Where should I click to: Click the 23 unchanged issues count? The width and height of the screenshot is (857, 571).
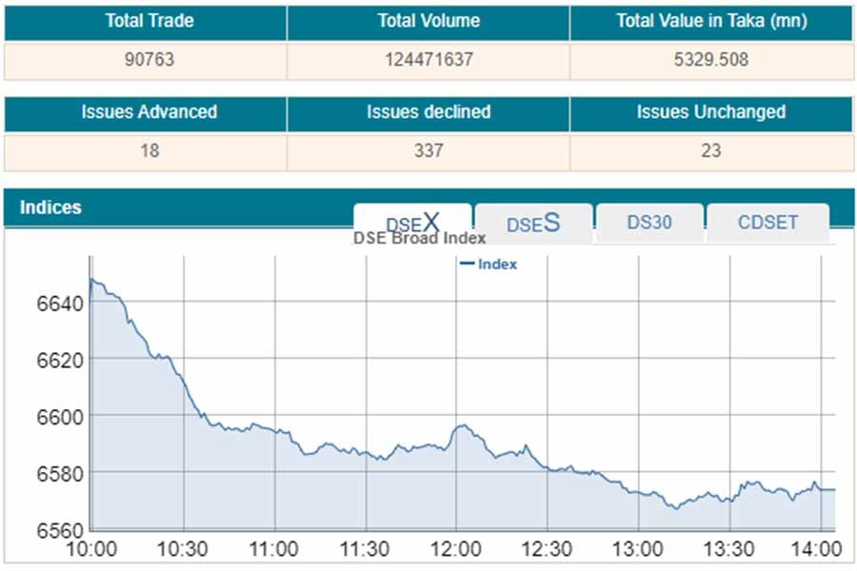(x=710, y=150)
